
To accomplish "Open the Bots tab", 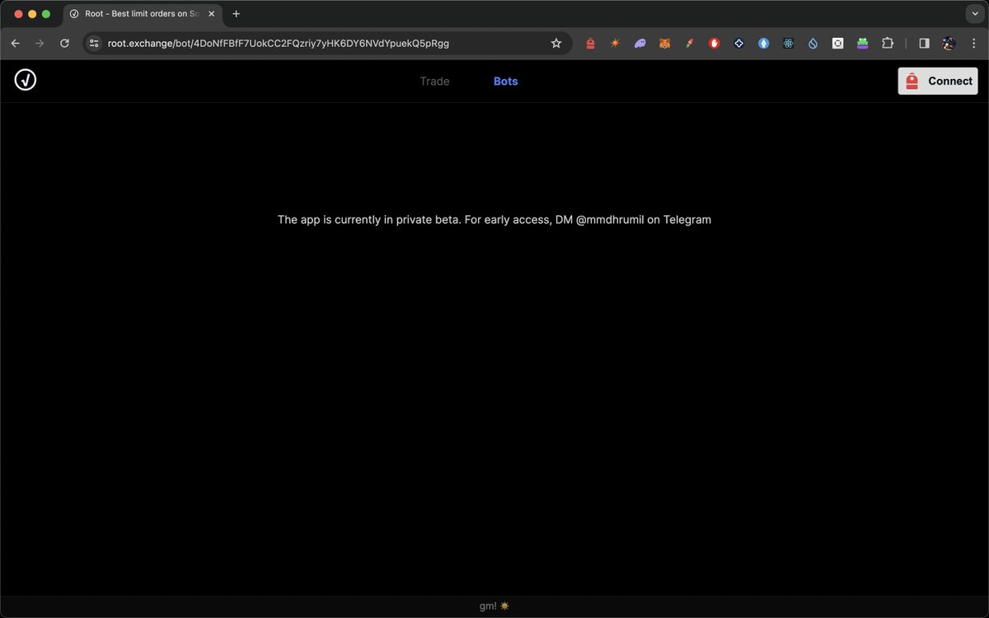I will pos(506,81).
